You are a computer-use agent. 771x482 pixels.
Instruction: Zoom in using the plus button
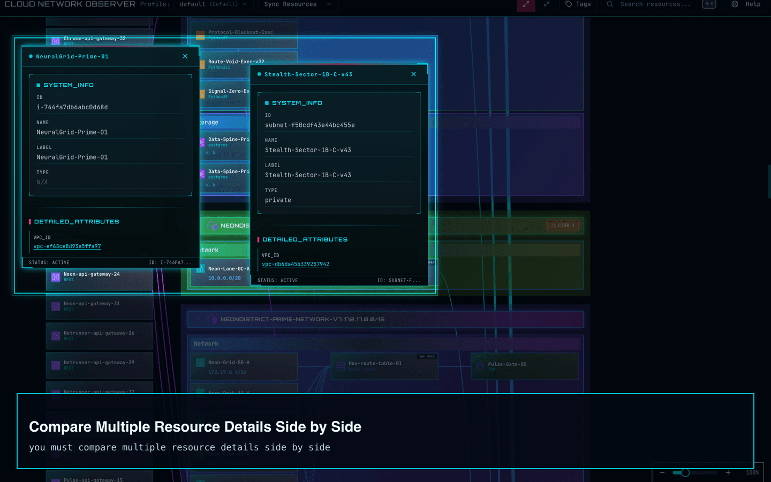(x=728, y=473)
